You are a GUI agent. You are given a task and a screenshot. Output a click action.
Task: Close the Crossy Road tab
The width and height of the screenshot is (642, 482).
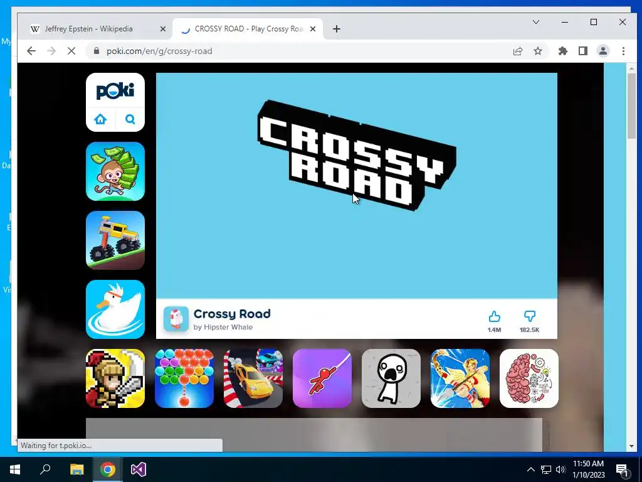313,29
